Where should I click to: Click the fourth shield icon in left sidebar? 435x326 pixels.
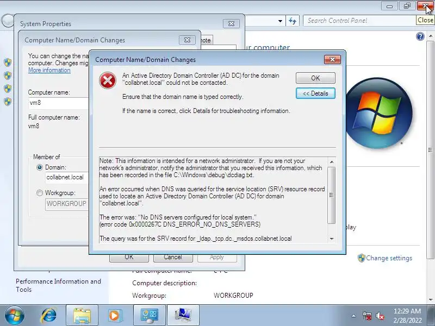coord(8,102)
